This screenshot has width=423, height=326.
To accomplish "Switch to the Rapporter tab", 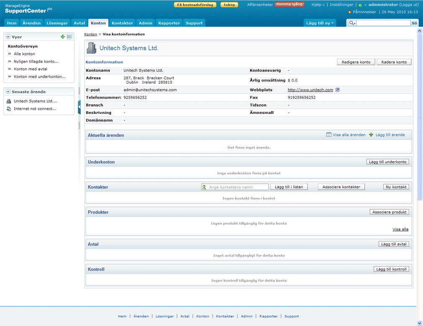I will pyautogui.click(x=169, y=23).
